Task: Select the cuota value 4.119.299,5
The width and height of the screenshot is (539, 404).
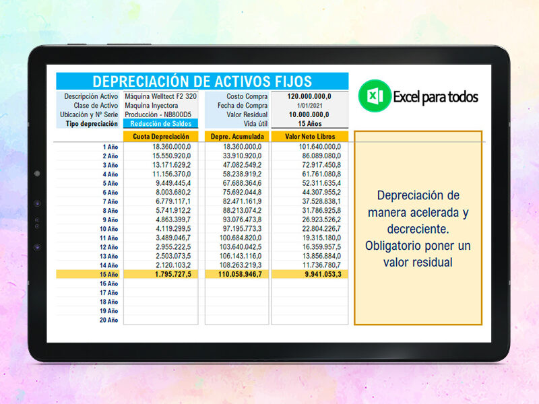Action: tap(173, 229)
